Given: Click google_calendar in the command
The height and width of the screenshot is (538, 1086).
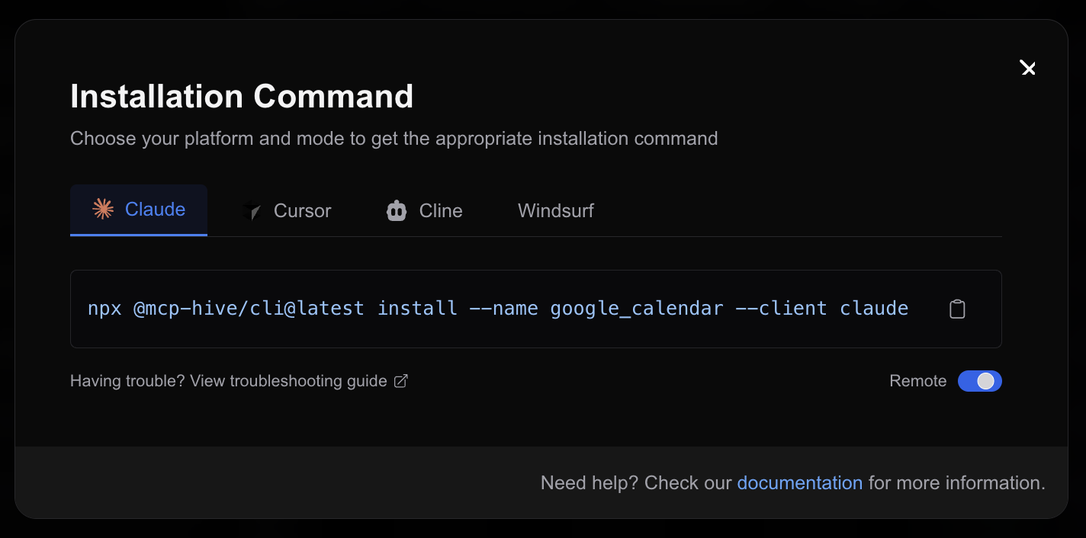Looking at the screenshot, I should point(637,309).
